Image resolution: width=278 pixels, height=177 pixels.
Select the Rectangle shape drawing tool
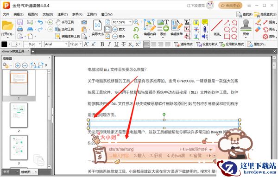tap(227, 36)
